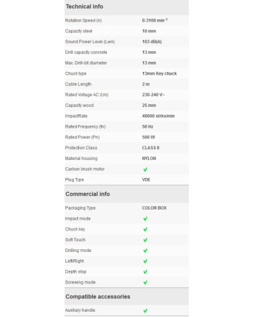Click the COLOR BOX packaging type value
Screen dimensions: 254x317
pos(155,208)
